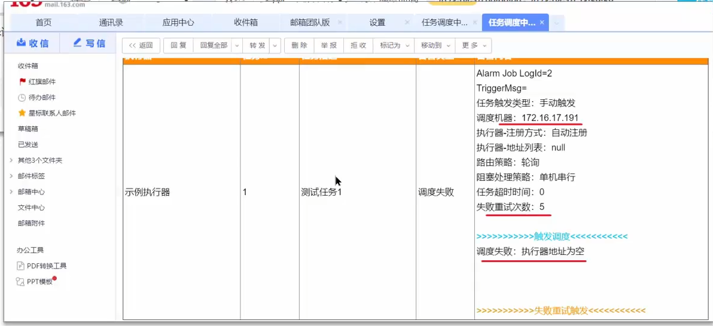Screen dimensions: 713x326
Task: Expand the 邮箱中心 sidebar group
Action: 11,192
